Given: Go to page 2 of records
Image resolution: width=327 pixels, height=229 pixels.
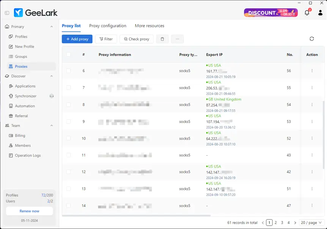Looking at the screenshot, I should click(x=276, y=223).
